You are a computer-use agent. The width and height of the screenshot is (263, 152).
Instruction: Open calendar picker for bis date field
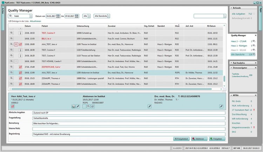tap(77, 16)
